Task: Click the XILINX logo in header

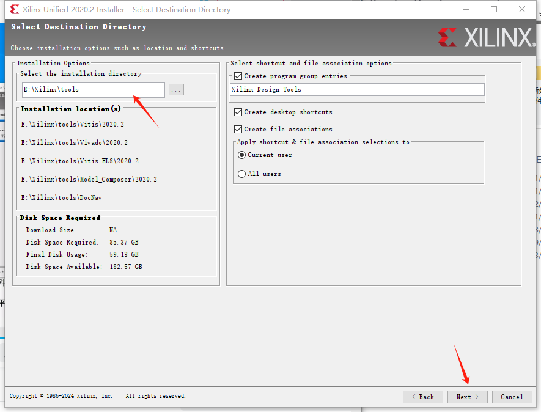Action: [x=487, y=37]
